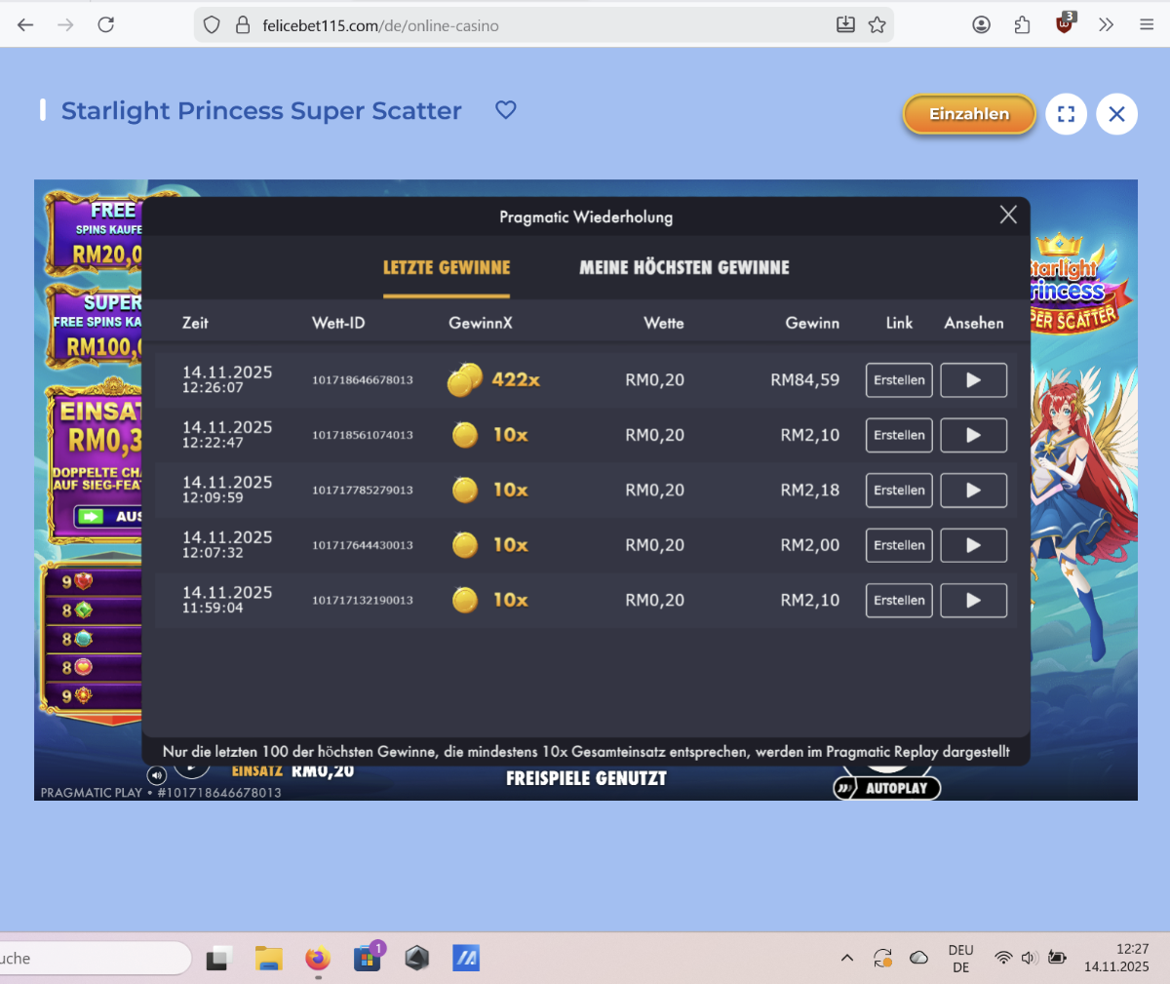
Task: Expand the toolbar overflow chevron
Action: point(1106,25)
